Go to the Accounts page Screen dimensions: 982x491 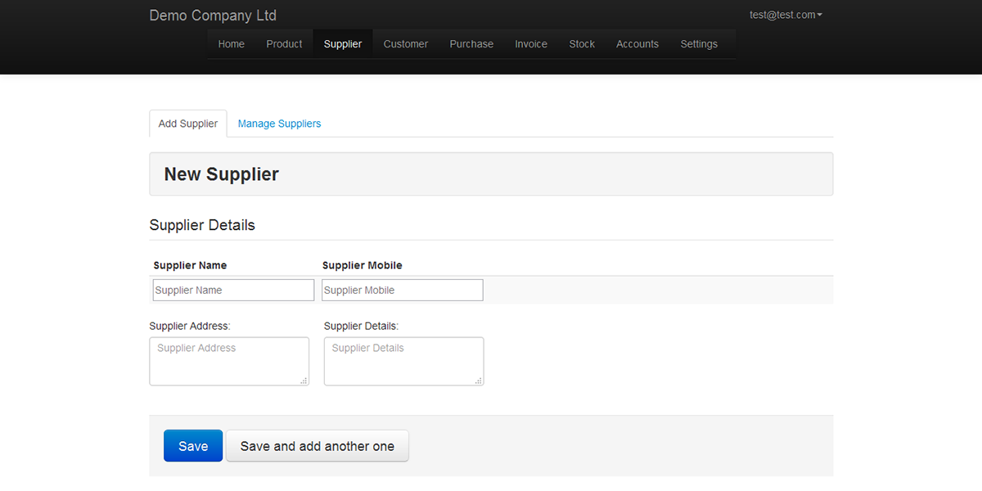pos(637,43)
